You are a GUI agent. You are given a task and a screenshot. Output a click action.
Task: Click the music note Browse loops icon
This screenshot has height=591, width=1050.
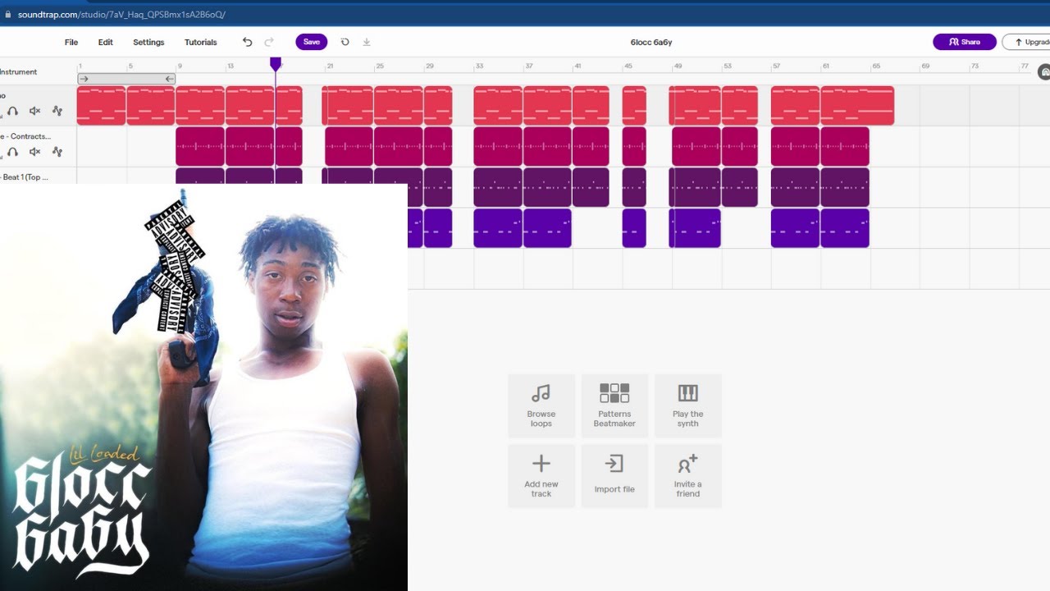(541, 393)
